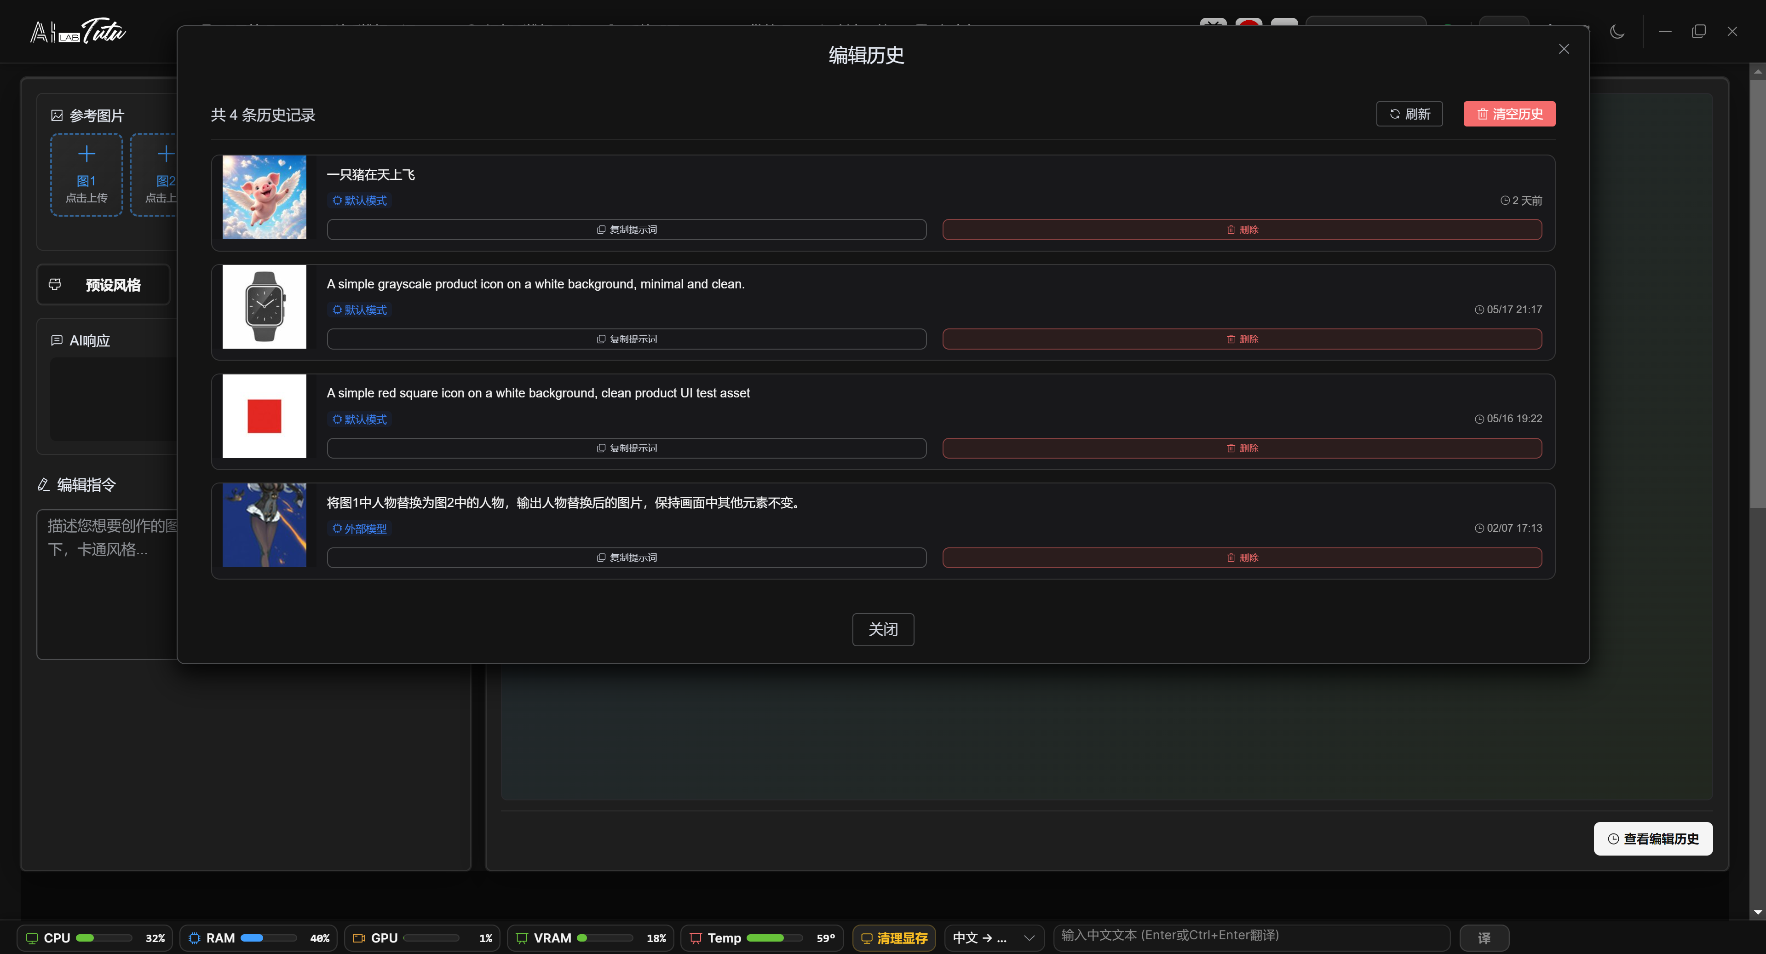This screenshot has height=954, width=1766.
Task: Click the 清理显存 button
Action: click(x=894, y=938)
